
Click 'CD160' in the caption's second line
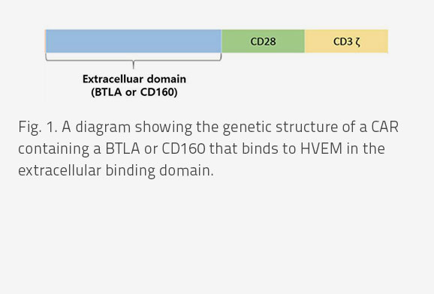(183, 148)
